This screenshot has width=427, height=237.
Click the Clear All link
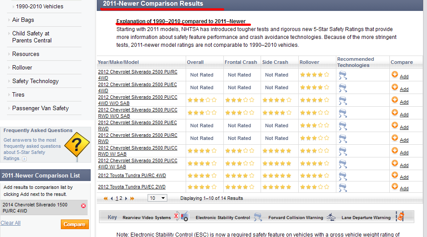(x=11, y=223)
